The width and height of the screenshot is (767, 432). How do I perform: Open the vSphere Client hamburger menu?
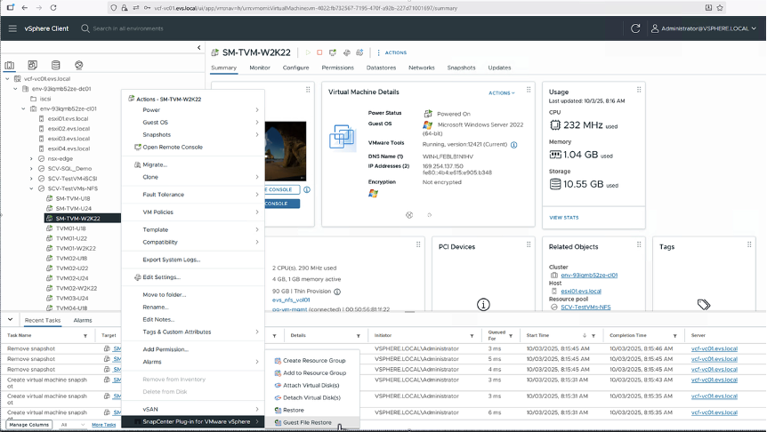pyautogui.click(x=12, y=28)
